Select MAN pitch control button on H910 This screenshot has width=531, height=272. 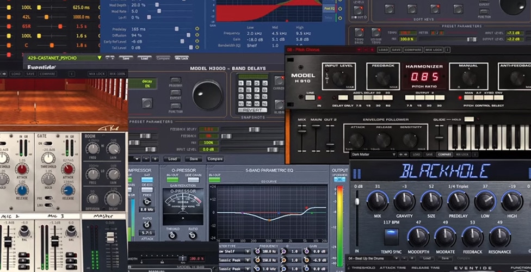[468, 97]
